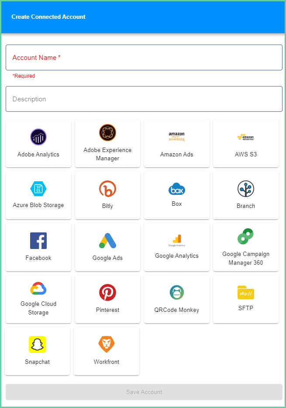Screen dimensions: 286x408
Task: Choose the blue Box cloud logo
Action: tap(176, 189)
